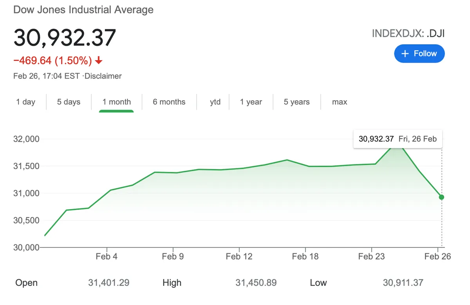Click the 30,932.37 Fri, 26 Feb tooltip
The image size is (470, 305).
pyautogui.click(x=398, y=139)
